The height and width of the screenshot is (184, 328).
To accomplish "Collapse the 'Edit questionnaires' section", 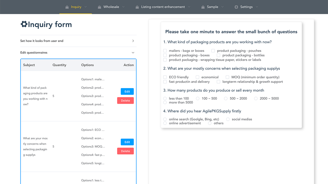I will click(x=78, y=53).
